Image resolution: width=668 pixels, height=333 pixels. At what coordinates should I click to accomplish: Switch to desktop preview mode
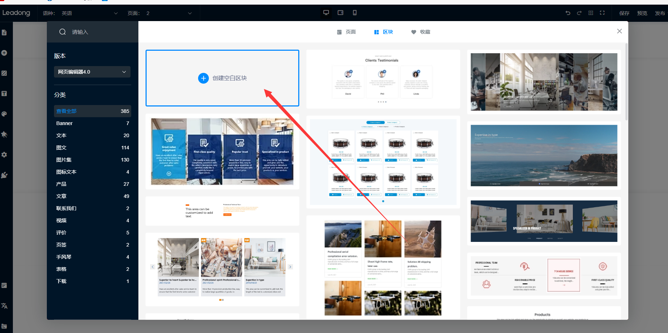[326, 13]
